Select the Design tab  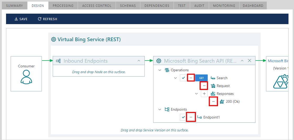pos(38,6)
